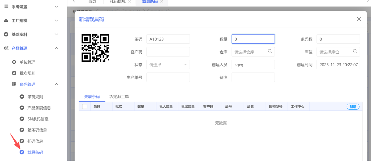Click the 工厂建模 icon in sidebar
Screen dimensions: 371x161
[6, 21]
